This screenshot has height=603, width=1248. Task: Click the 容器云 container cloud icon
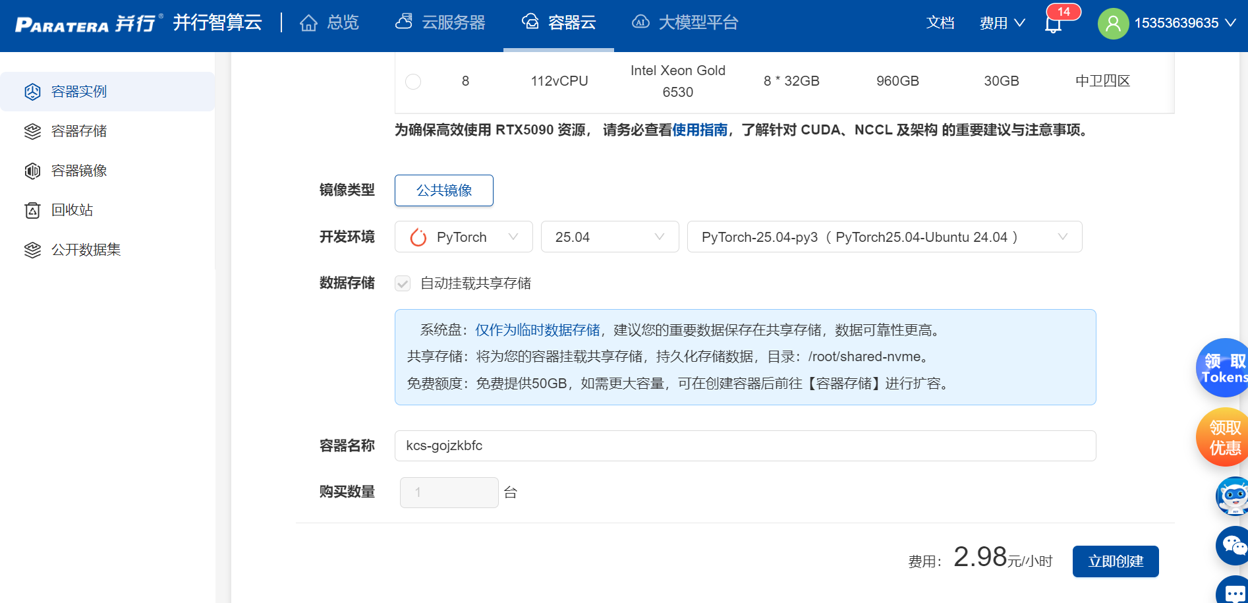pos(530,22)
